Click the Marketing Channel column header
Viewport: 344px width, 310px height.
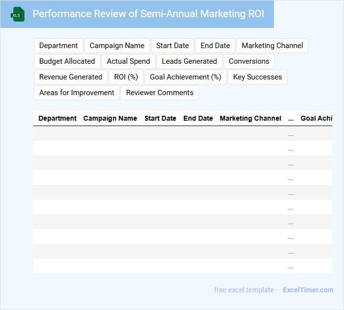(x=250, y=118)
